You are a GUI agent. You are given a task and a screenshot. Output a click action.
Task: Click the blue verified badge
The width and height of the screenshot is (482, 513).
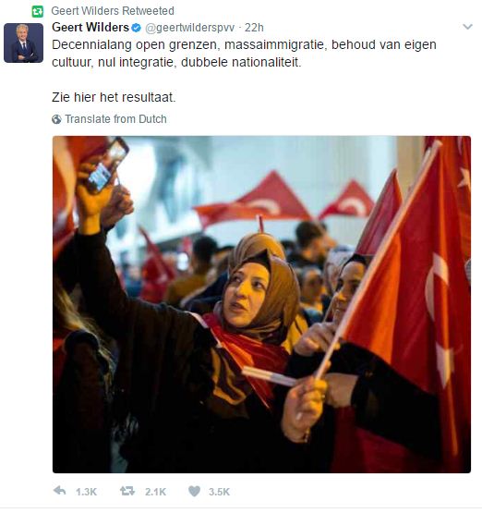(136, 28)
